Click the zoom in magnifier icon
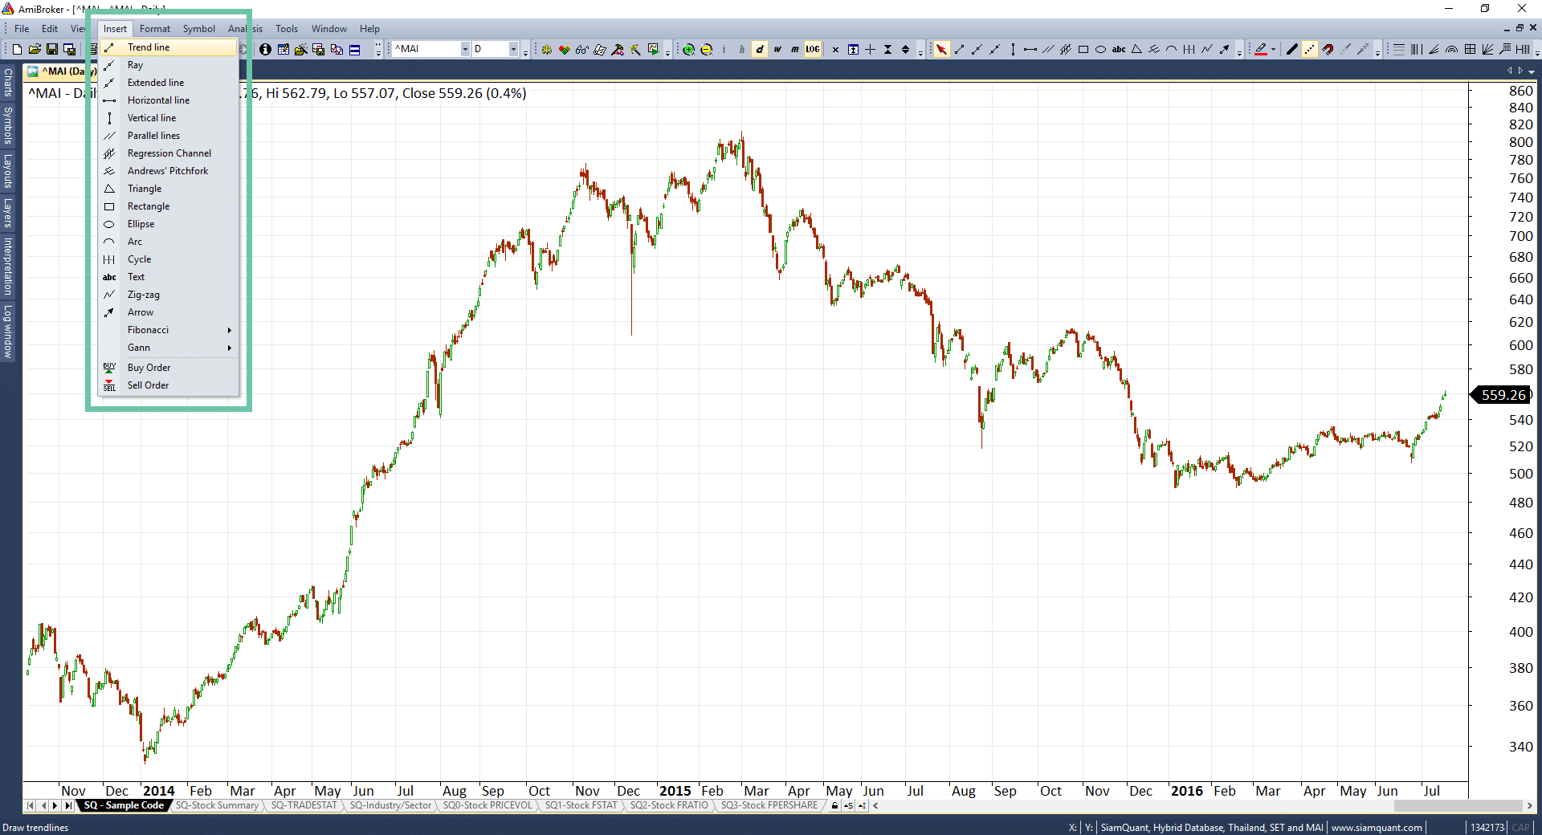1542x835 pixels. 689,50
